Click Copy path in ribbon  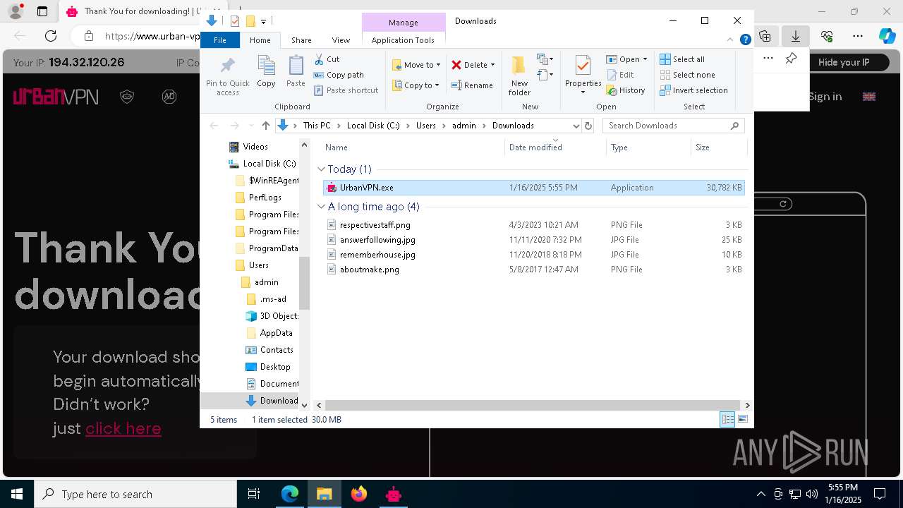pos(339,75)
